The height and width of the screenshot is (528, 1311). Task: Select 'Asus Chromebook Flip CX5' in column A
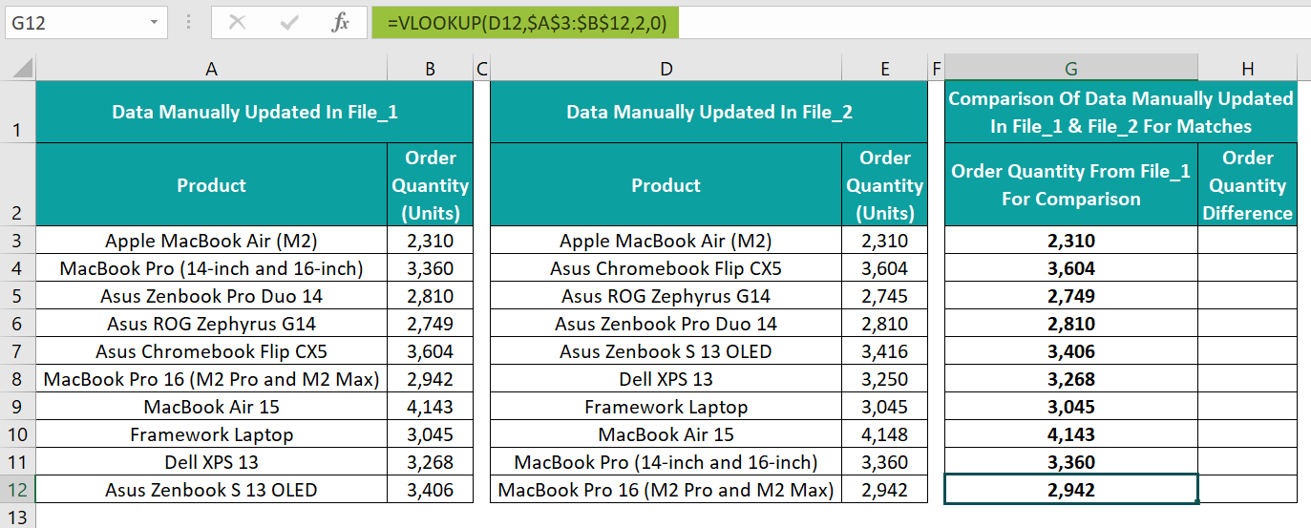tap(211, 351)
